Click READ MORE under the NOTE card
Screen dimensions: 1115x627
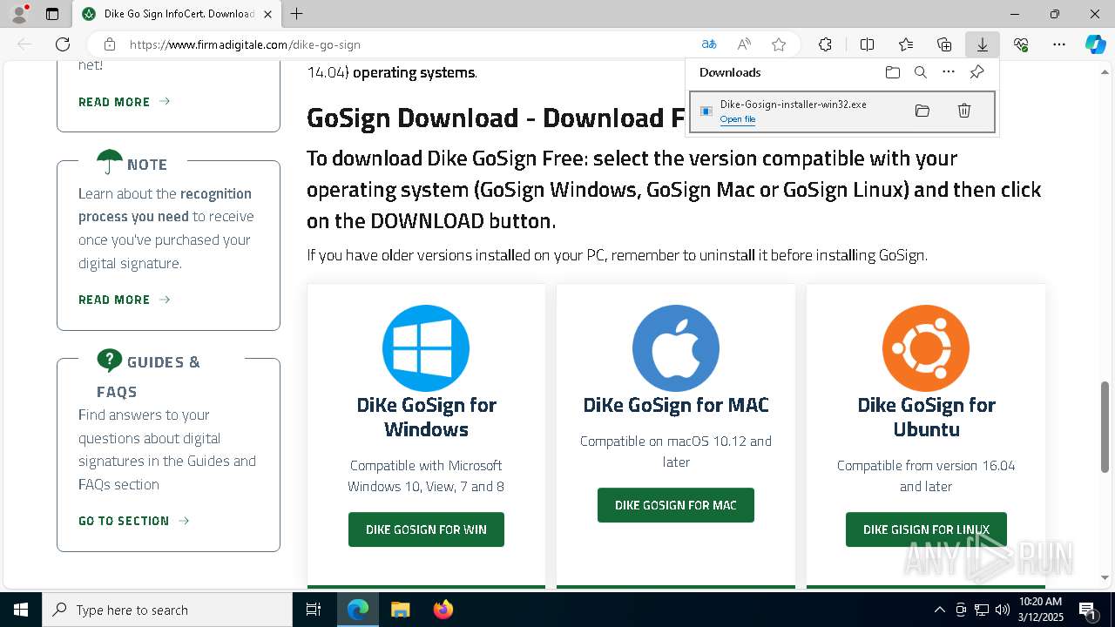125,300
